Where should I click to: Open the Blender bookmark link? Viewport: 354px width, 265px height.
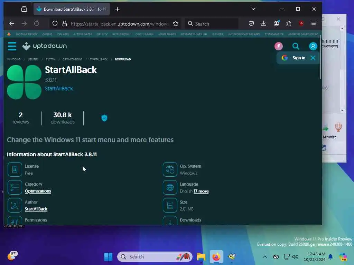pyautogui.click(x=218, y=34)
